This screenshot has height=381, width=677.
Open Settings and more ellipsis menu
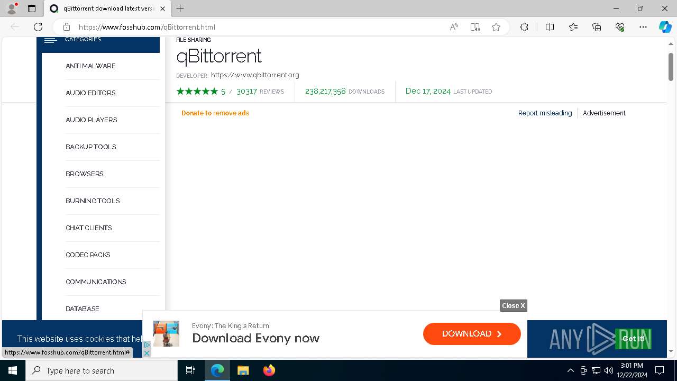click(643, 27)
